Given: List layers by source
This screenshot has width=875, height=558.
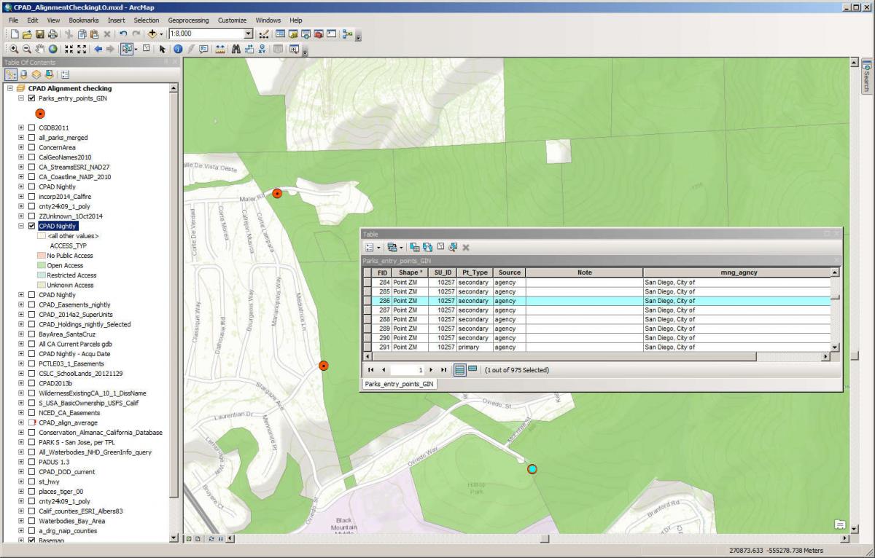Looking at the screenshot, I should 24,74.
